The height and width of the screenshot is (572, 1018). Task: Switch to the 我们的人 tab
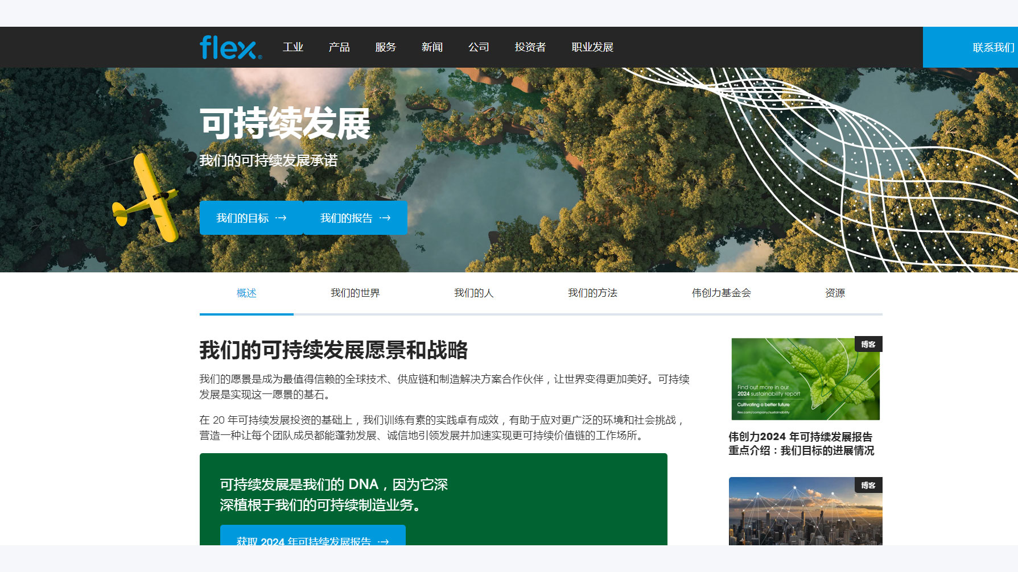(x=473, y=293)
